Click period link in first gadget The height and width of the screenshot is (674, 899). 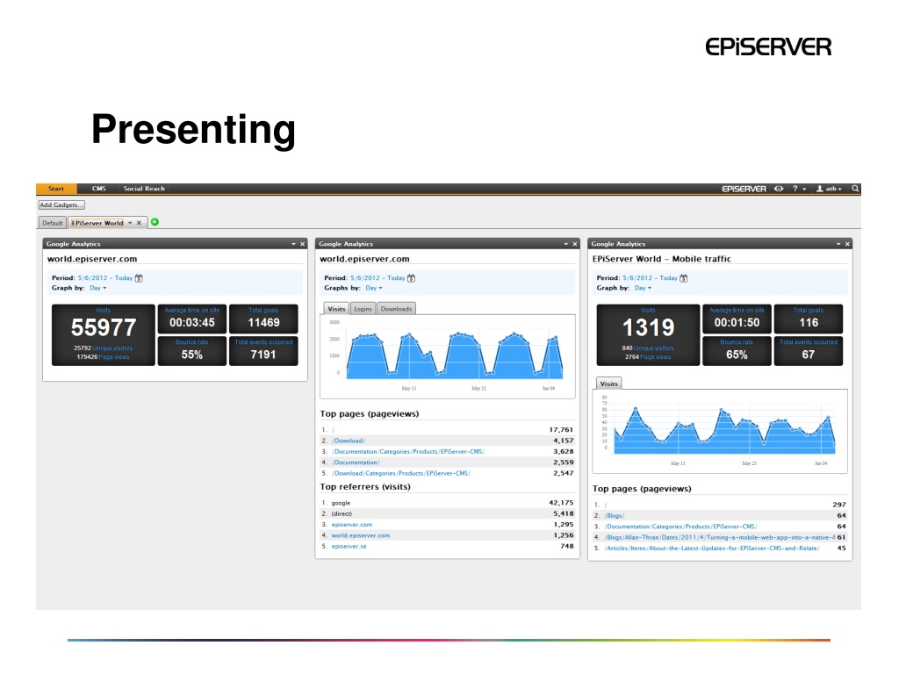click(105, 278)
